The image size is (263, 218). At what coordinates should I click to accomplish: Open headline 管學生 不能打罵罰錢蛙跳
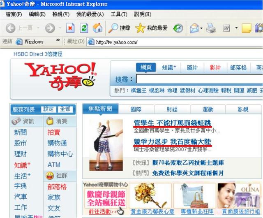click(173, 123)
